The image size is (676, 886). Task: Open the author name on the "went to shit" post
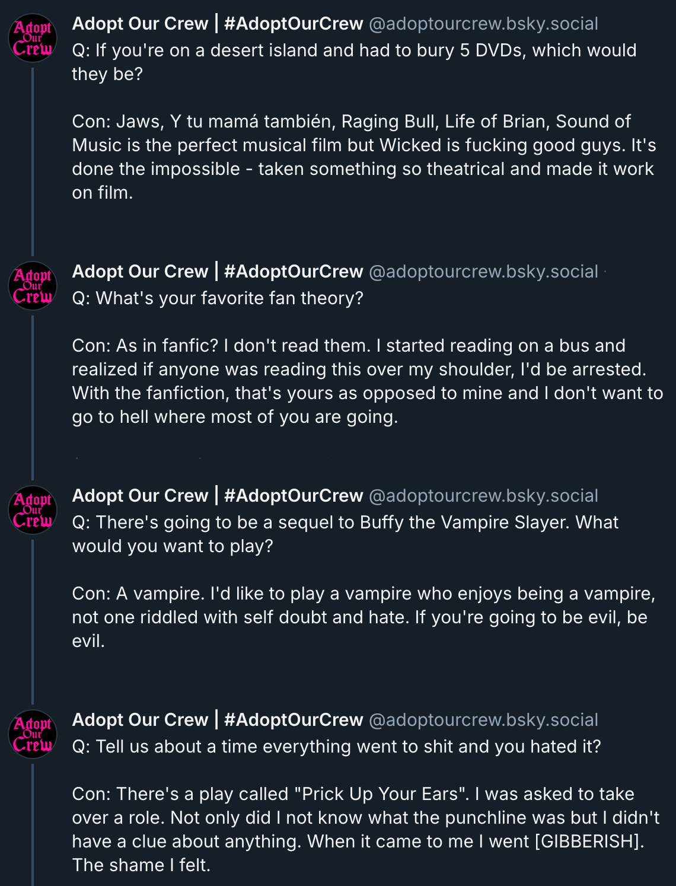(217, 720)
